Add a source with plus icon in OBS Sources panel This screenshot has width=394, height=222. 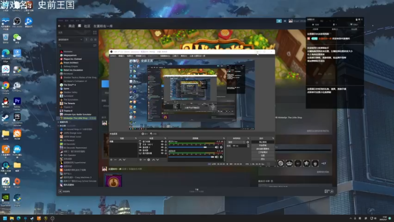pos(140,159)
